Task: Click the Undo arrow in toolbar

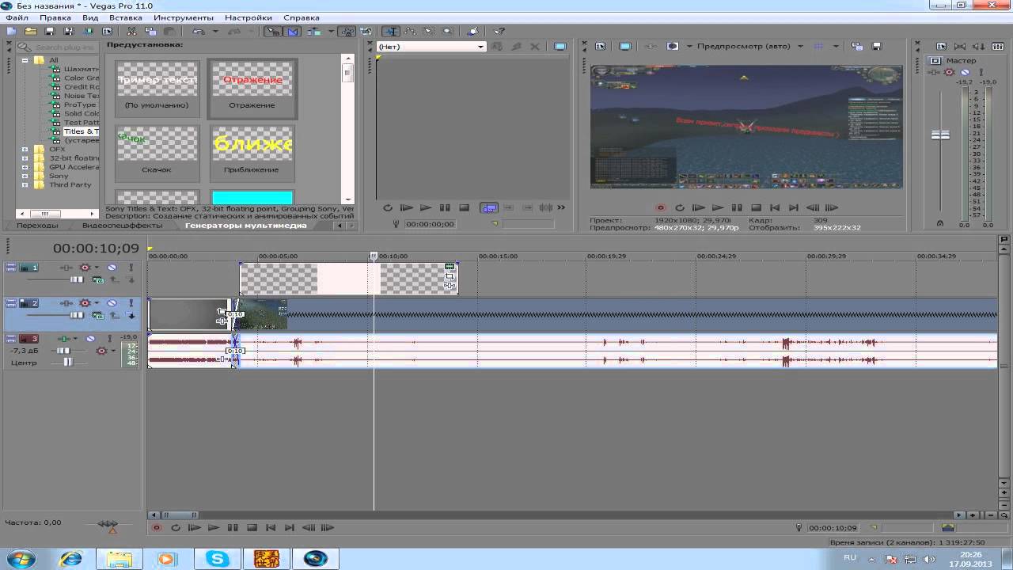Action: point(197,32)
